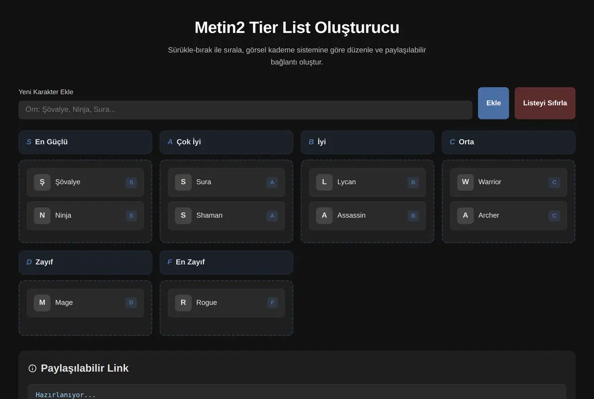The width and height of the screenshot is (594, 399).
Task: Click the S tier badge on Ninja card
Action: [x=131, y=215]
